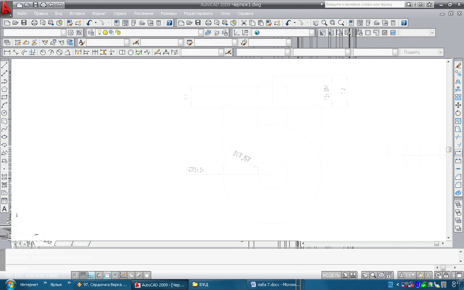Screen dimensions: 464x290
Task: Click the keyword search field in title bar
Action: point(364,4)
